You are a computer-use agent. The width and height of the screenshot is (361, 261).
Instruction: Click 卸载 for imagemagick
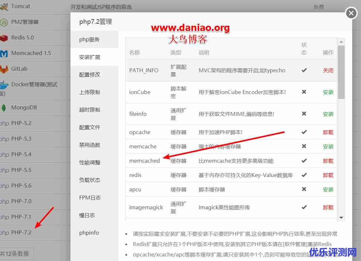[328, 208]
